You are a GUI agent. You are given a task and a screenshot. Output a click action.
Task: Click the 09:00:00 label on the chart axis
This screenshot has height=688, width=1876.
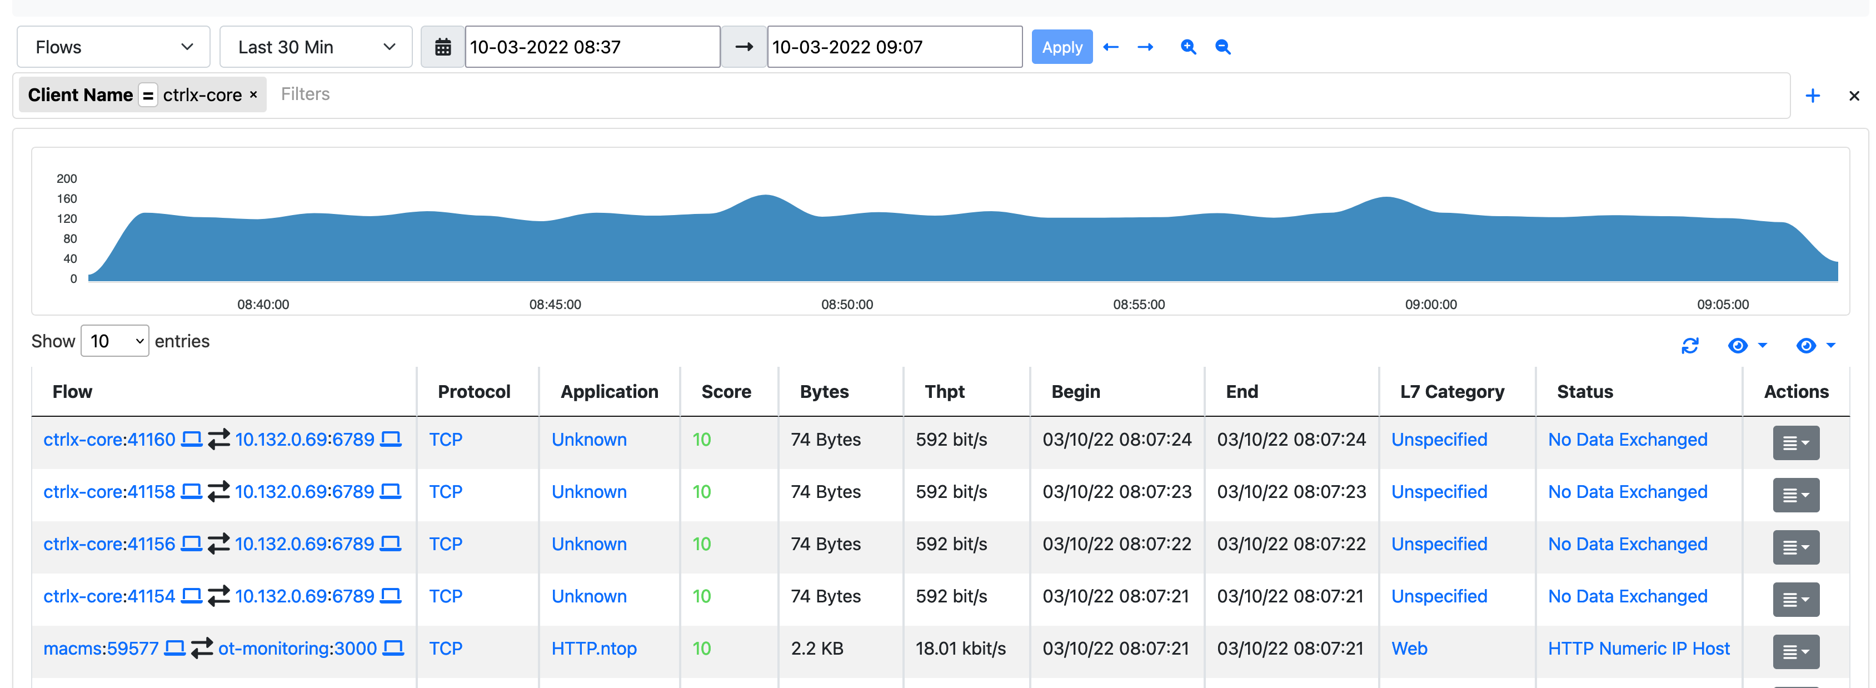point(1431,305)
